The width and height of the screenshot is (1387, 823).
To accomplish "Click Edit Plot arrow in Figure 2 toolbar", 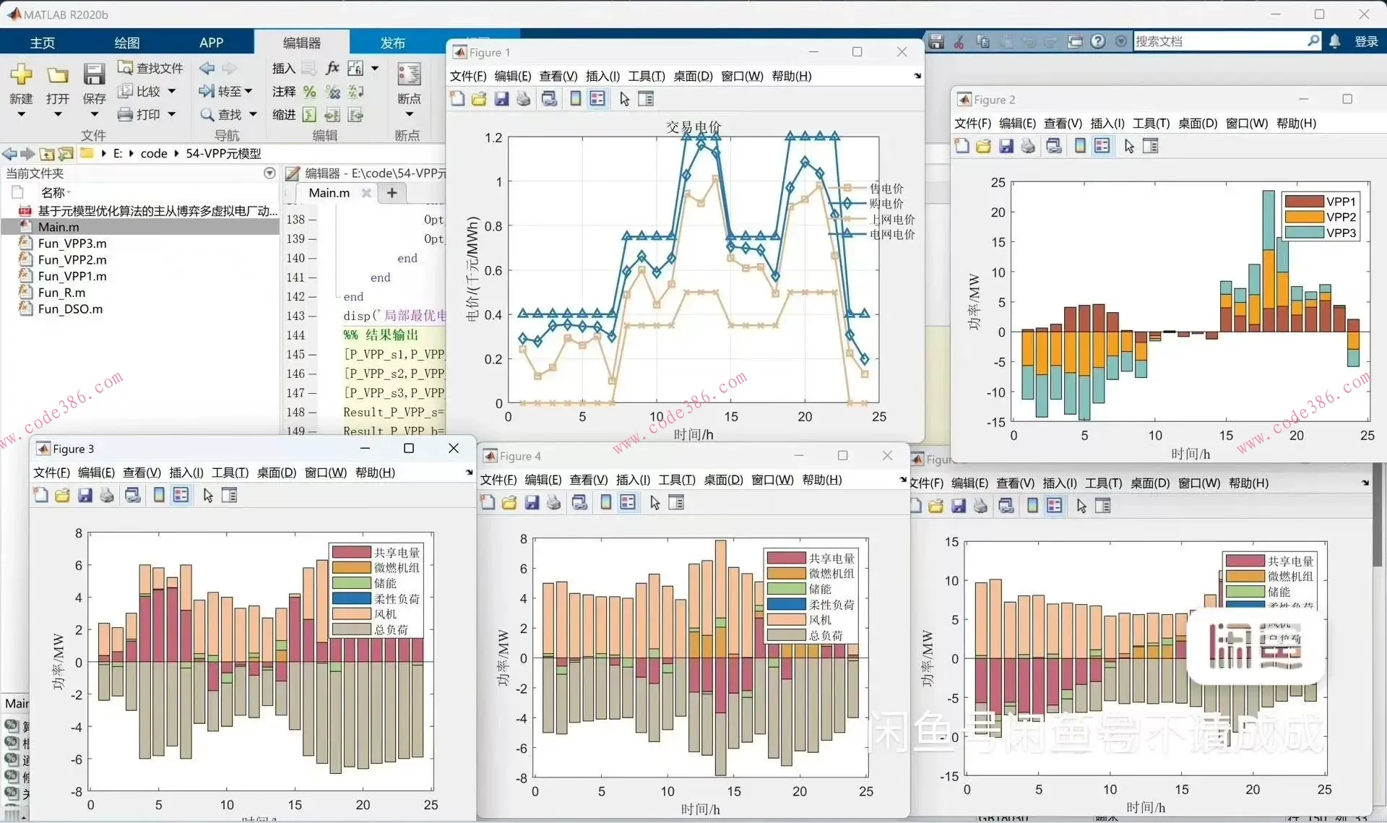I will 1129,147.
